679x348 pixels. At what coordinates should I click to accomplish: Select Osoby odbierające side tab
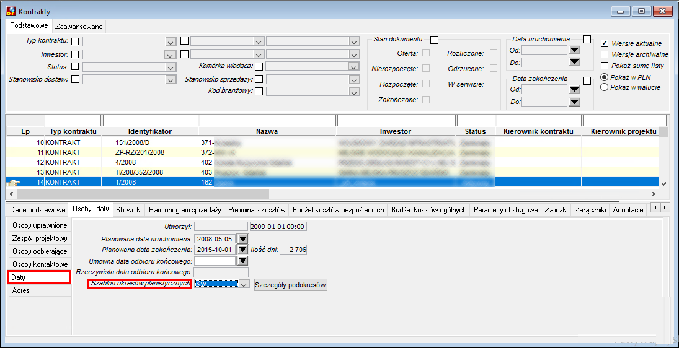click(40, 251)
